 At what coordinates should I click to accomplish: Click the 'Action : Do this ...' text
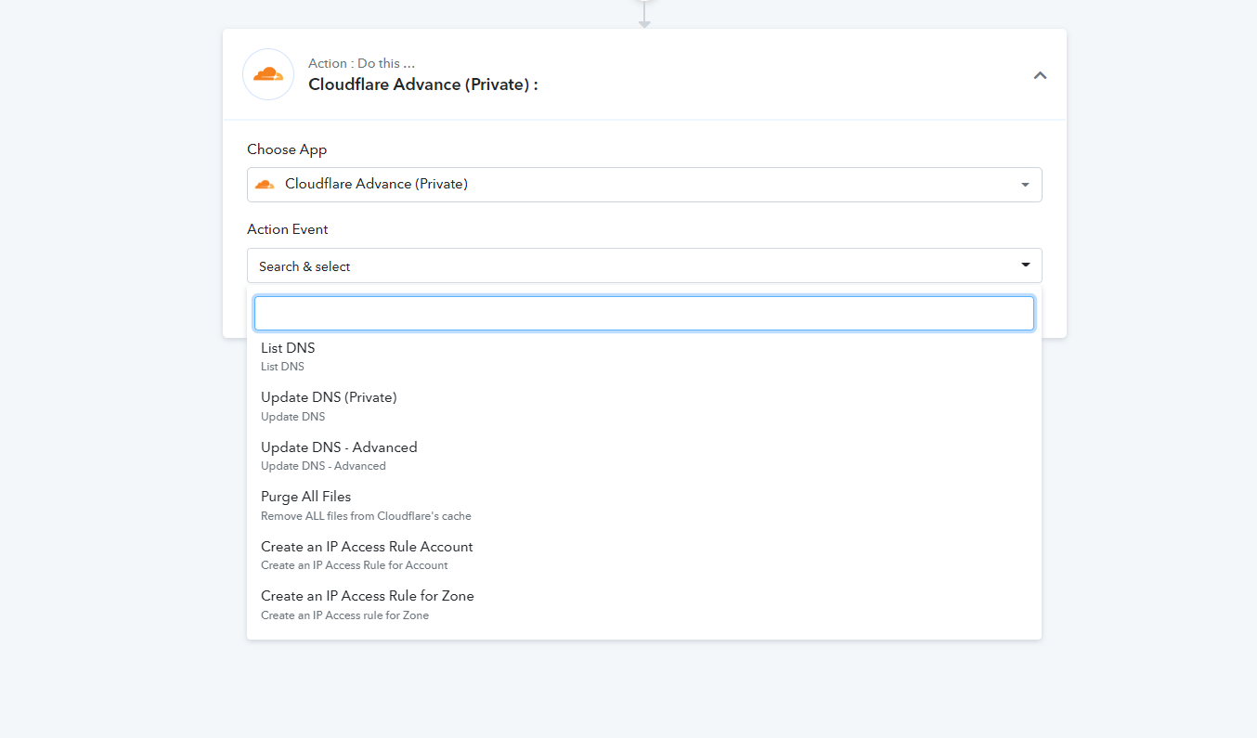361,63
